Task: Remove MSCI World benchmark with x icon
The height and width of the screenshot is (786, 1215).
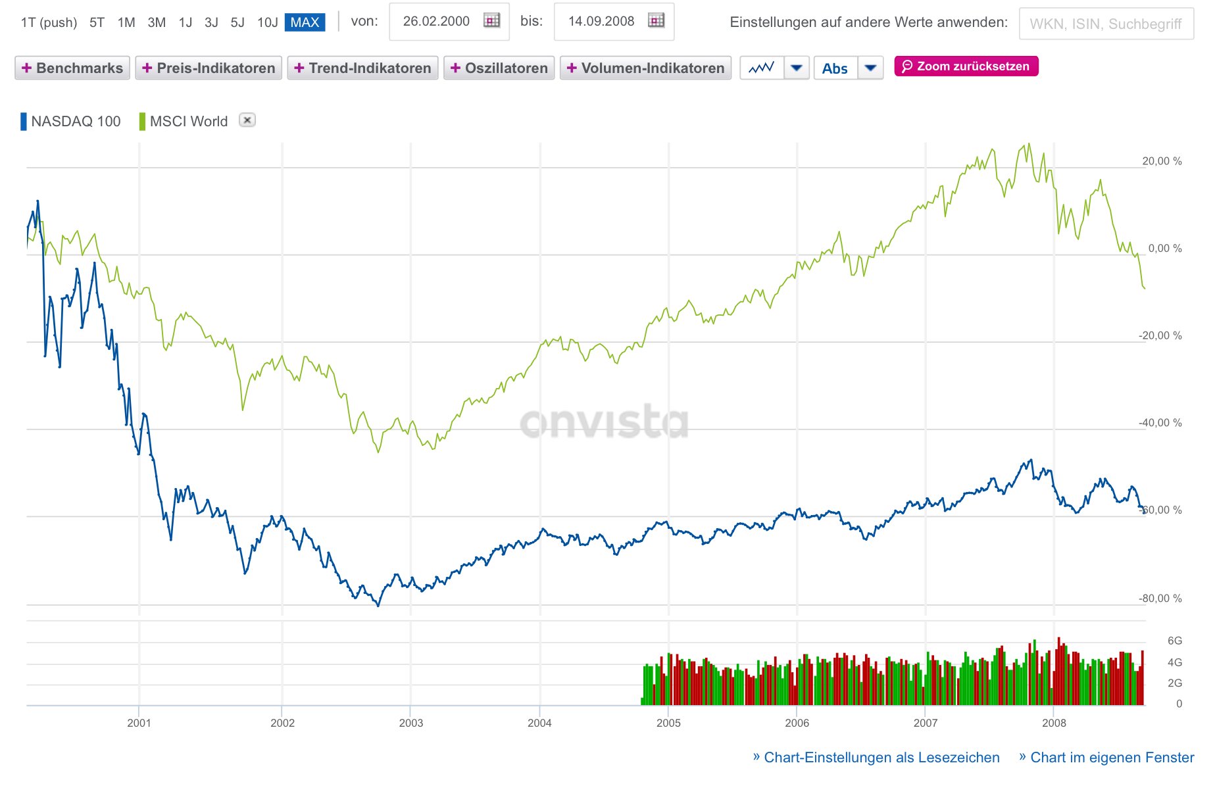Action: (247, 120)
